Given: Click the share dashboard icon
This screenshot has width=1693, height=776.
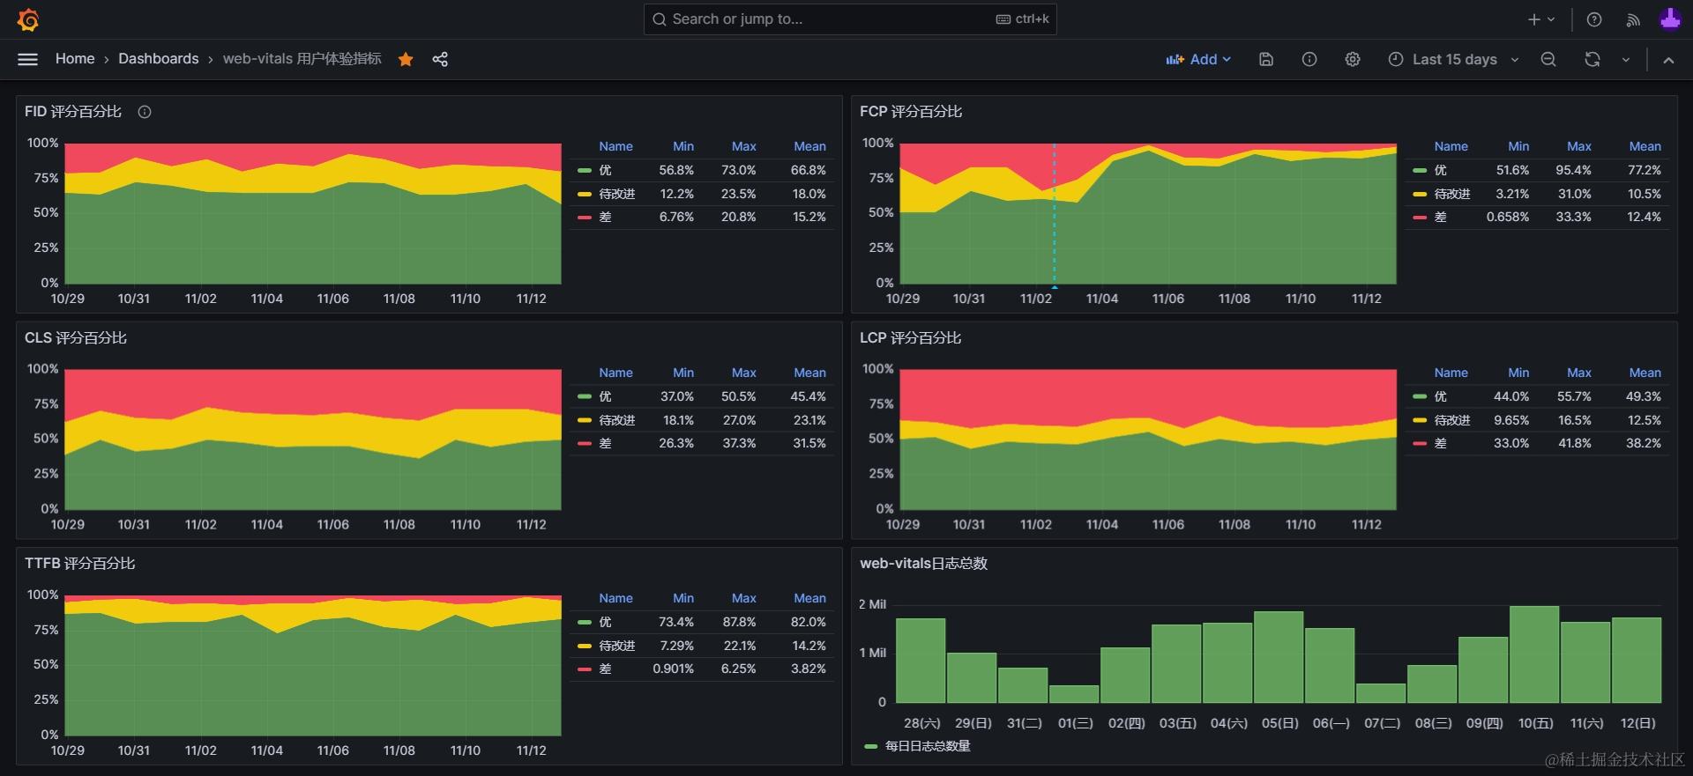Looking at the screenshot, I should (x=440, y=59).
